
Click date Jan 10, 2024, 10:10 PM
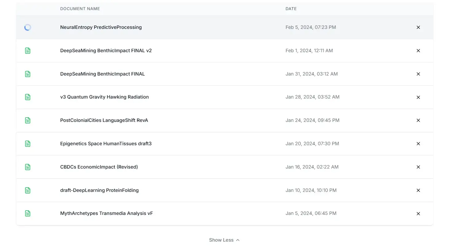pyautogui.click(x=311, y=190)
